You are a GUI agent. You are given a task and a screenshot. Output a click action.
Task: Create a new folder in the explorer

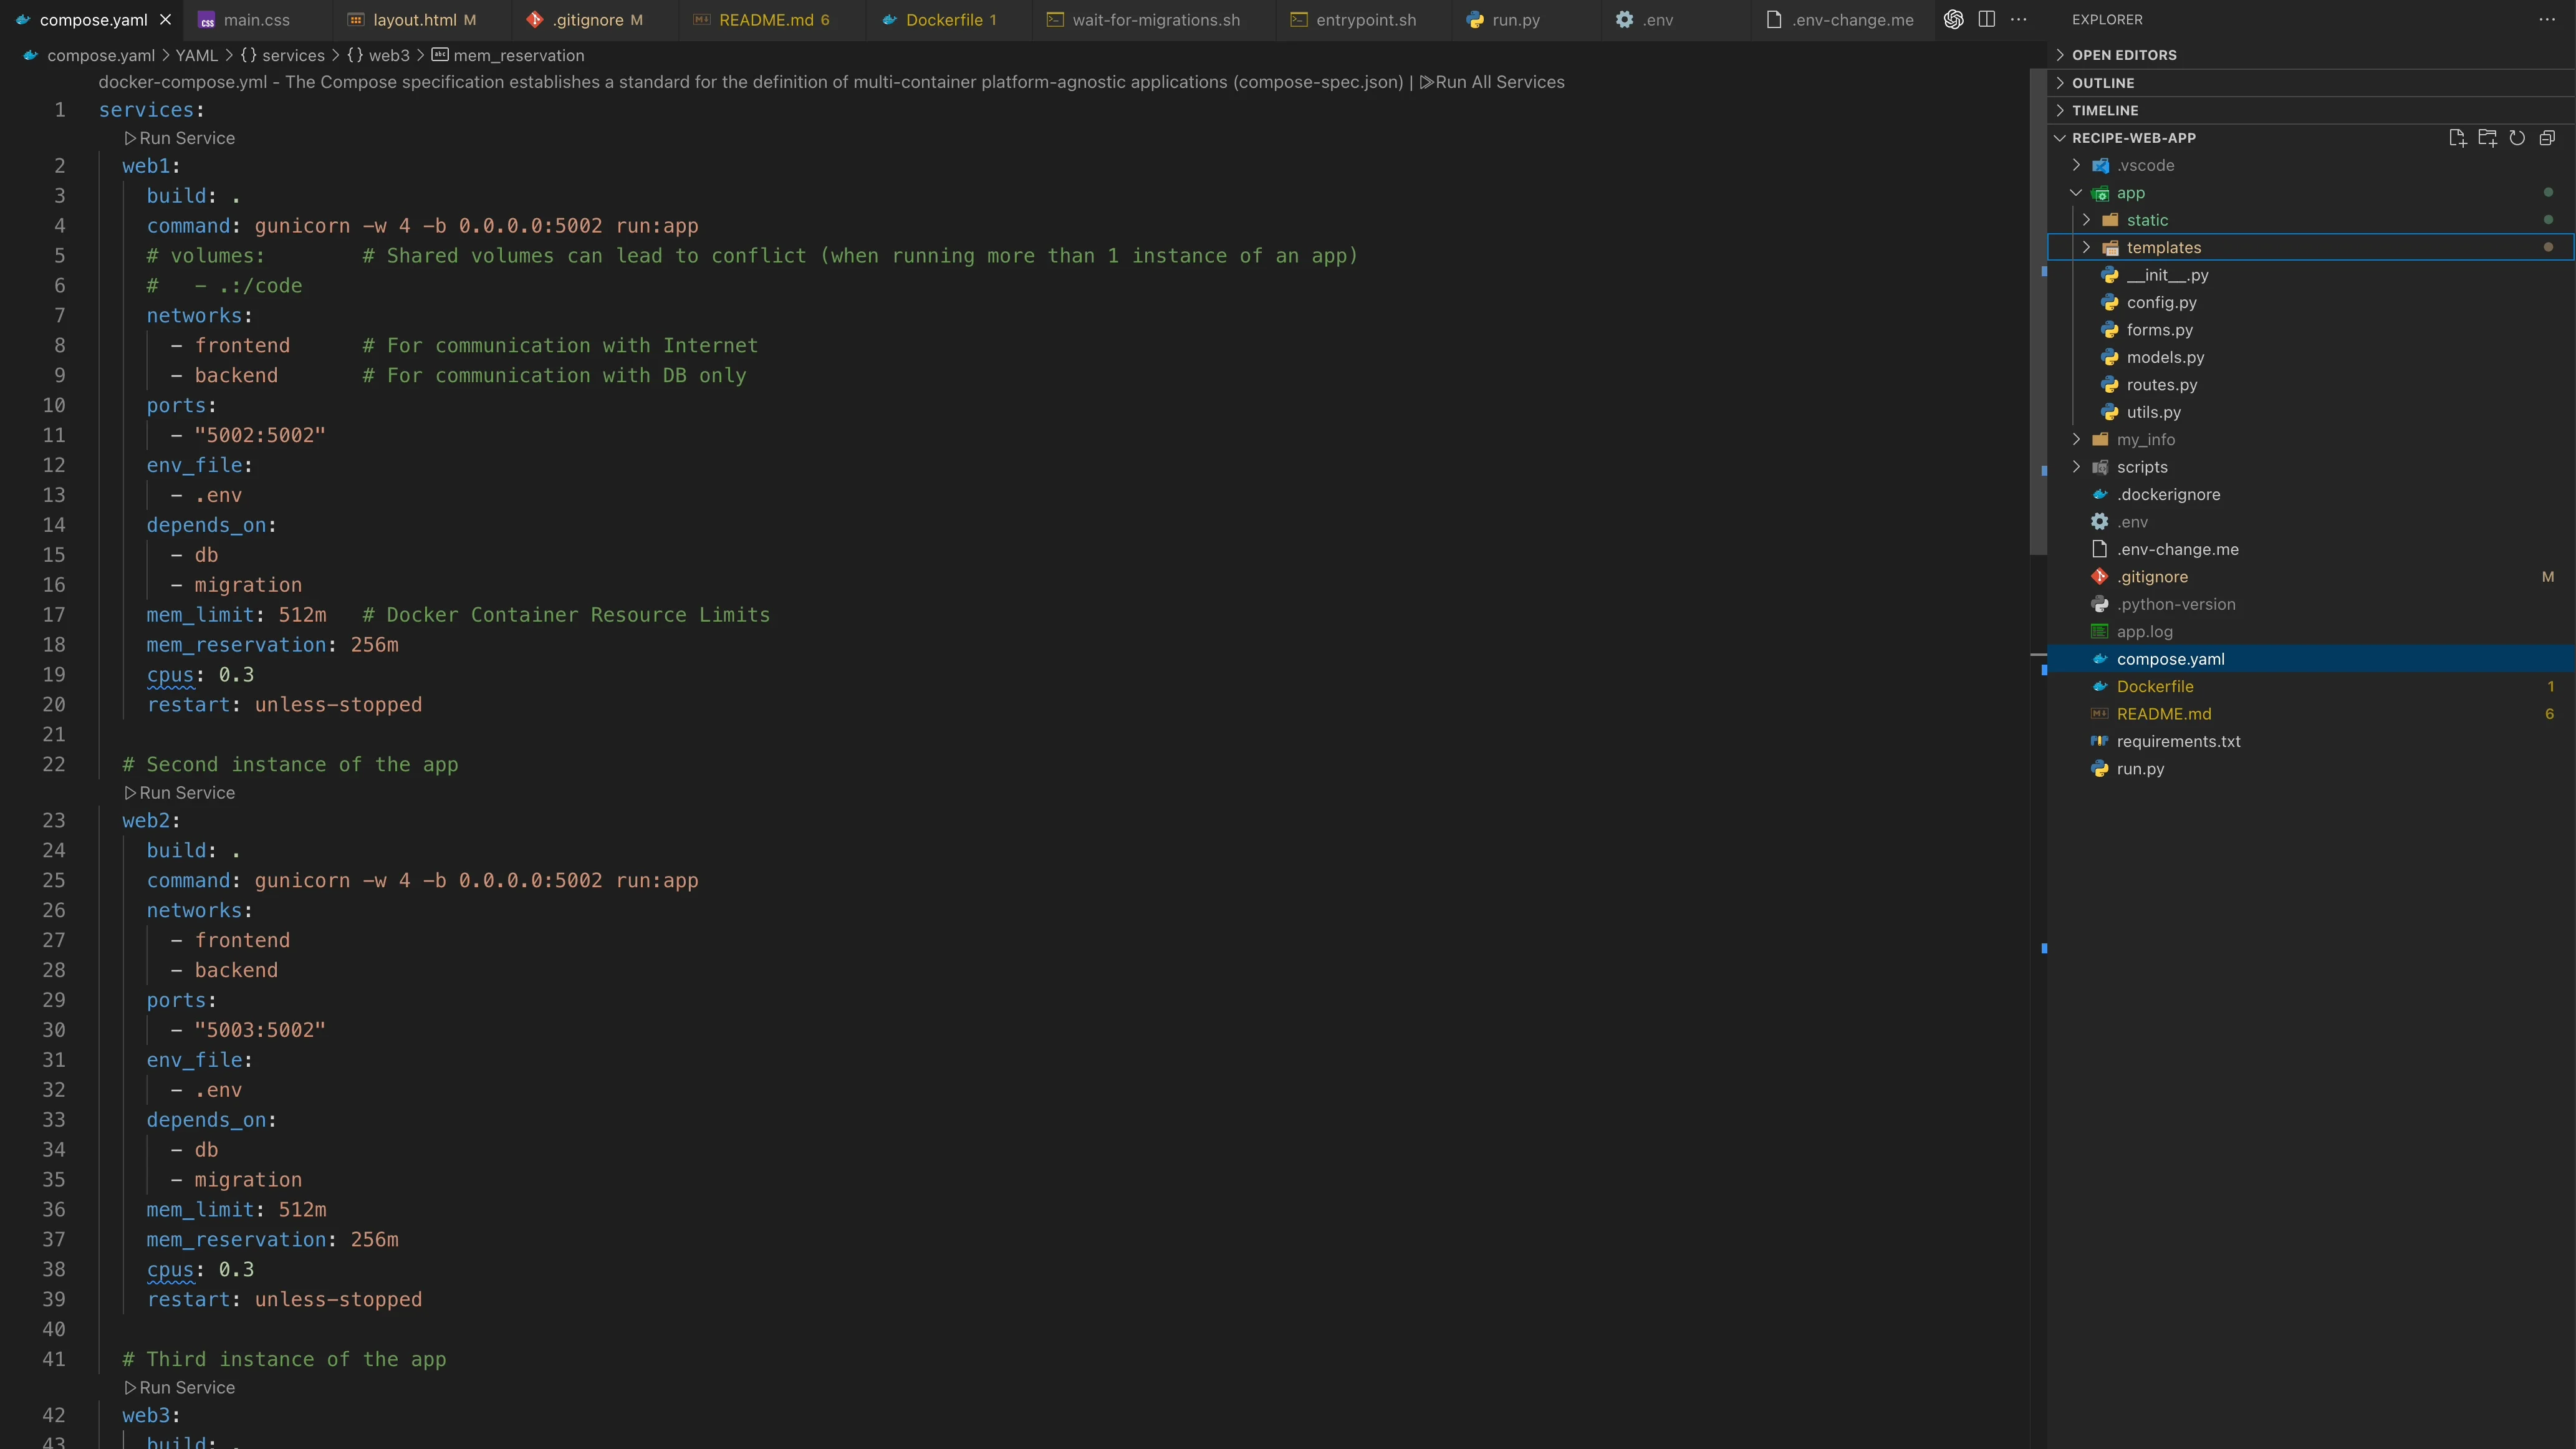2488,138
